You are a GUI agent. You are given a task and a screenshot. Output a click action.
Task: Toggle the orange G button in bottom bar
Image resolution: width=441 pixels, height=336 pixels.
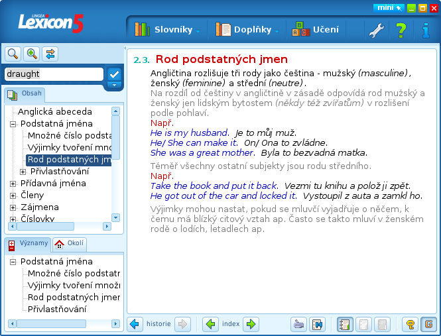pyautogui.click(x=428, y=324)
